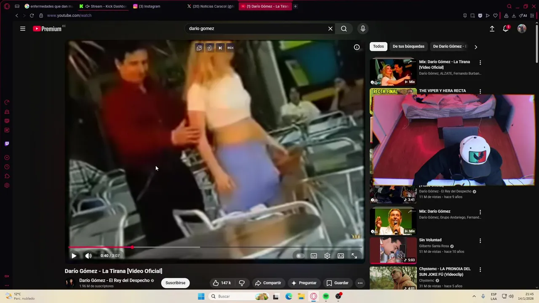539x303 pixels.
Task: Select De Darío Gómez chip
Action: point(450,46)
